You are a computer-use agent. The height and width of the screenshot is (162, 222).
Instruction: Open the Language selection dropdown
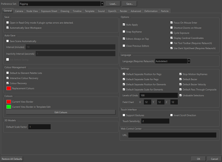pyautogui.click(x=172, y=61)
